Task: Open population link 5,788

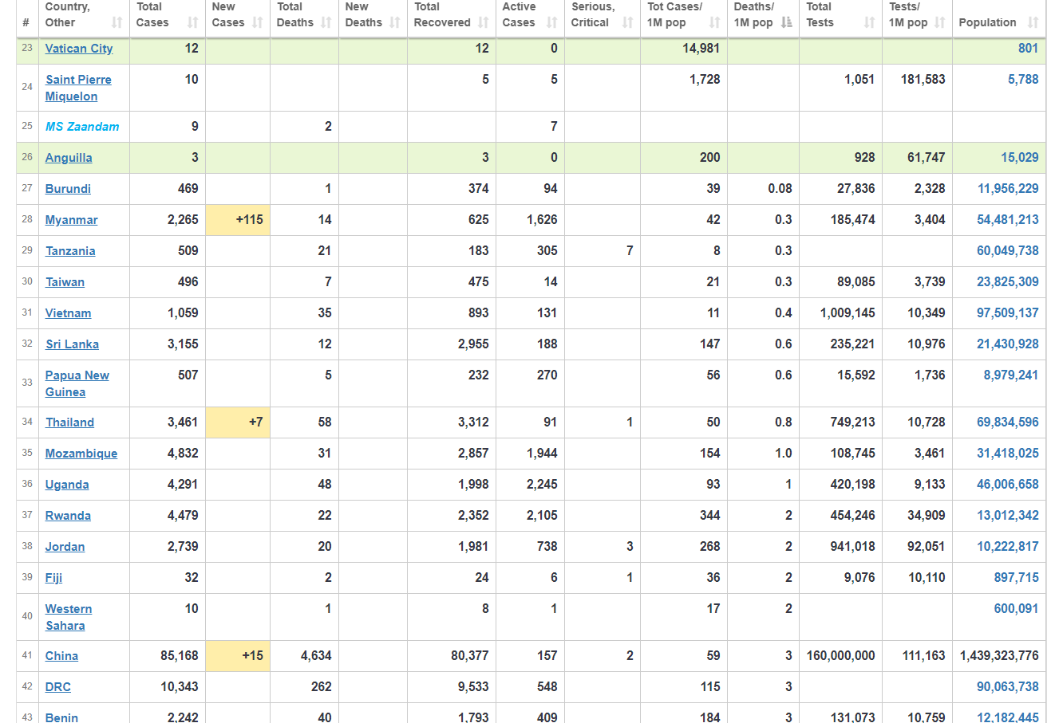Action: tap(1023, 80)
